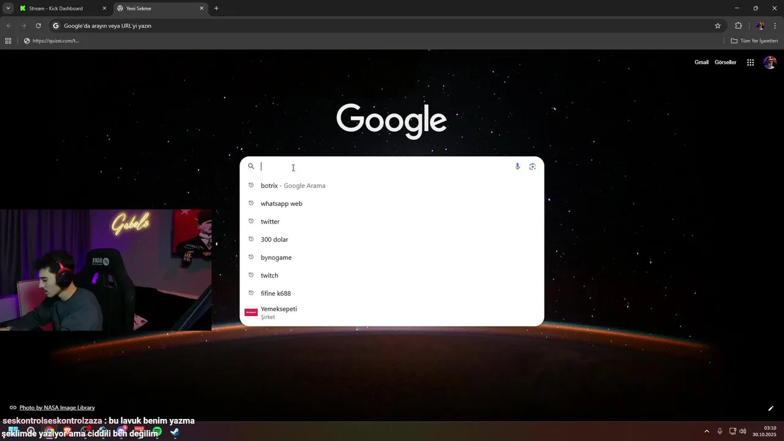The width and height of the screenshot is (784, 441).
Task: Click the voice search microphone icon
Action: click(x=518, y=167)
